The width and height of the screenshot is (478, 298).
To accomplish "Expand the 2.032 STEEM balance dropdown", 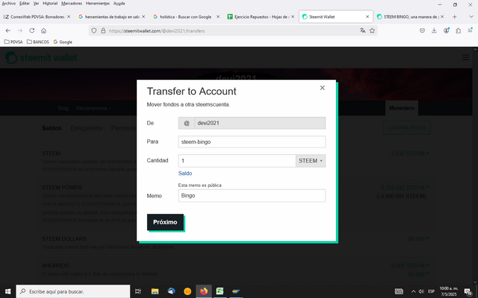I will click(410, 153).
